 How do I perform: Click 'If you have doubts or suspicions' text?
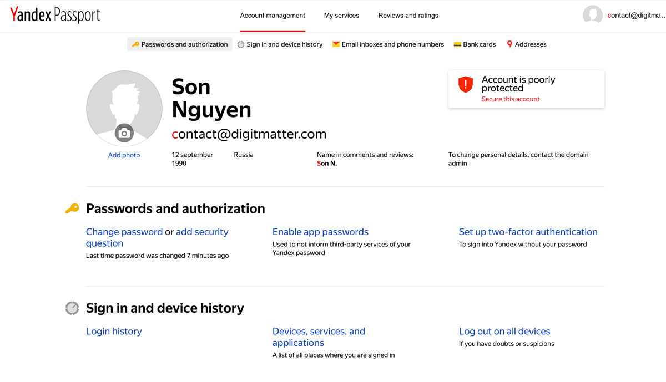click(x=507, y=344)
